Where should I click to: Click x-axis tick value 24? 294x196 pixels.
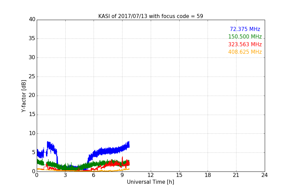264,175
